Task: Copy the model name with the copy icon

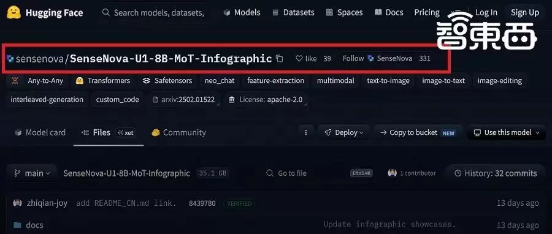Action: point(279,59)
